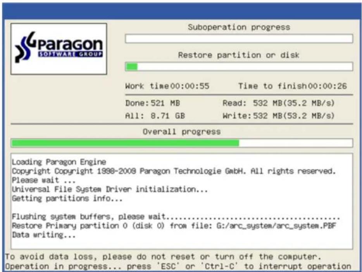362x272 pixels.
Task: Click the Restore partition or disk progress bar
Action: click(x=239, y=67)
